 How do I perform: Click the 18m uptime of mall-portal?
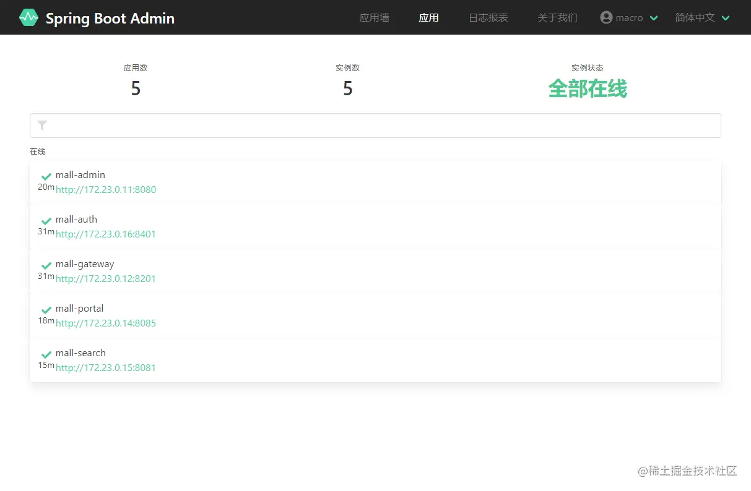(46, 320)
